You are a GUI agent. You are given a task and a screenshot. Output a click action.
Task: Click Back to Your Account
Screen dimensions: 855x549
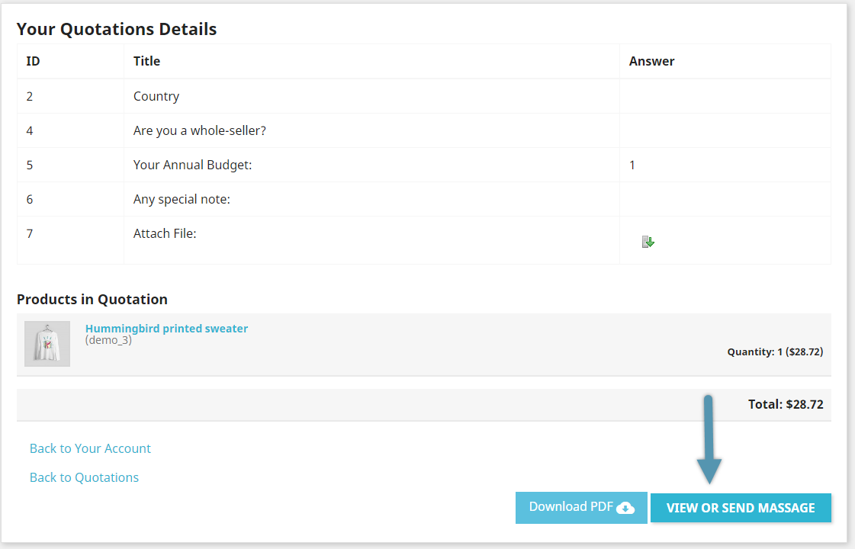(x=89, y=448)
